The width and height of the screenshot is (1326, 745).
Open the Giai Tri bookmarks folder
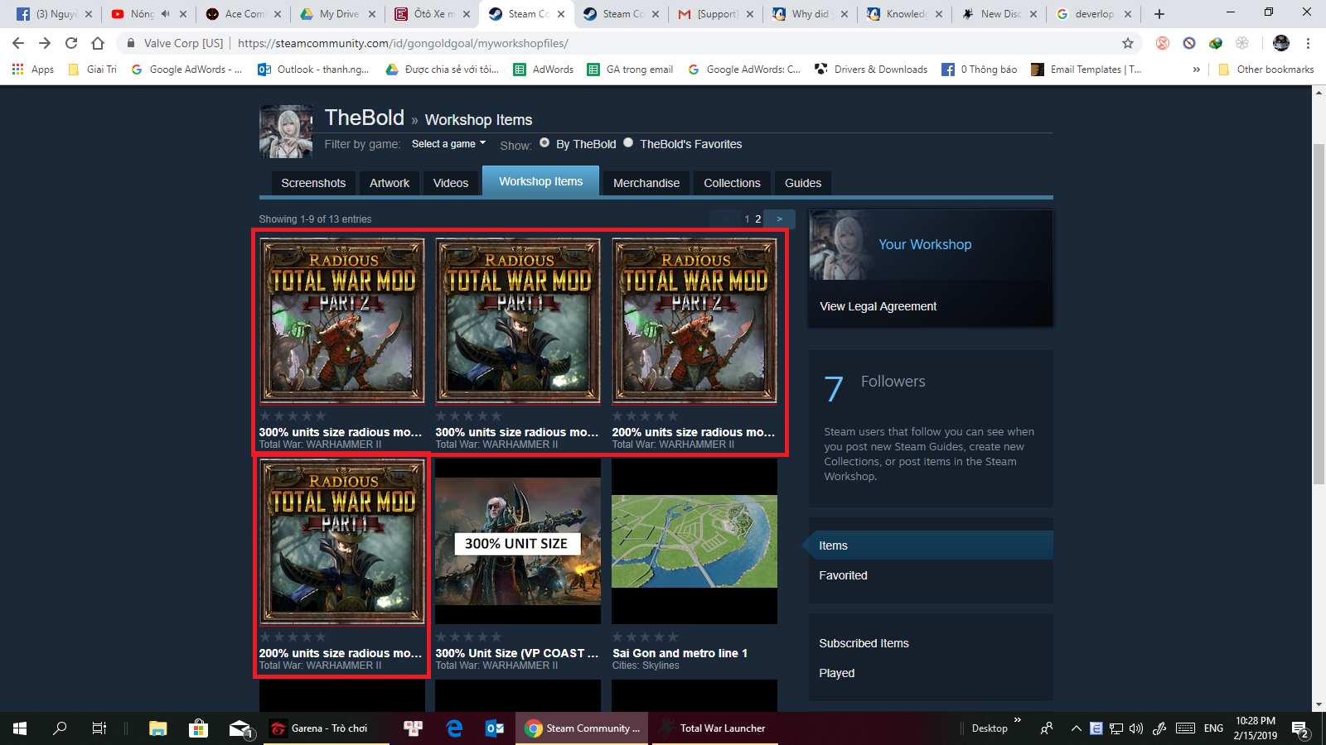point(93,70)
